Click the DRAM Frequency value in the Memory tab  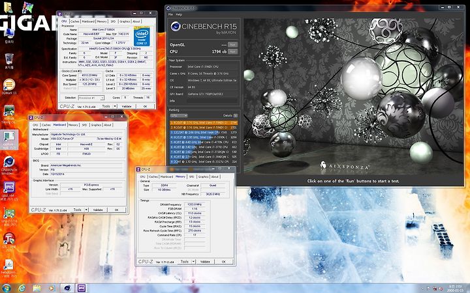click(x=195, y=204)
